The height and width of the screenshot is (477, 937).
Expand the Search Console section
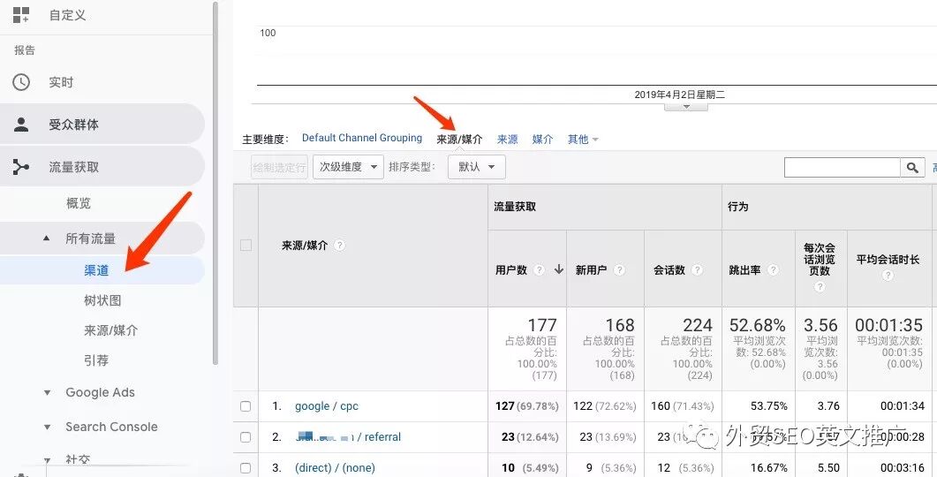pyautogui.click(x=47, y=428)
